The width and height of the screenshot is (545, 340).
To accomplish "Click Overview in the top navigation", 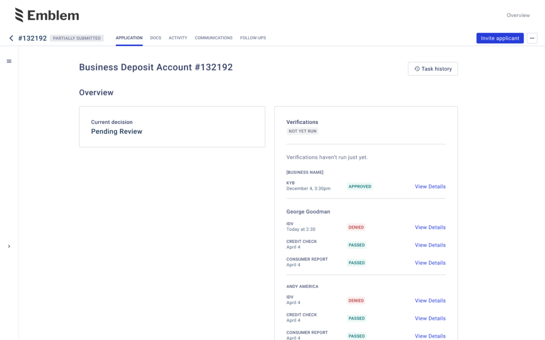I will click(518, 15).
